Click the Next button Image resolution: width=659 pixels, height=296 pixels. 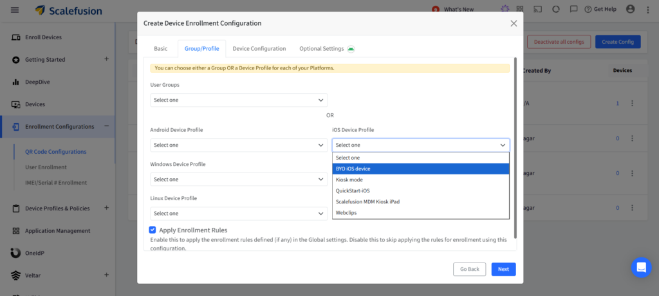pyautogui.click(x=503, y=270)
